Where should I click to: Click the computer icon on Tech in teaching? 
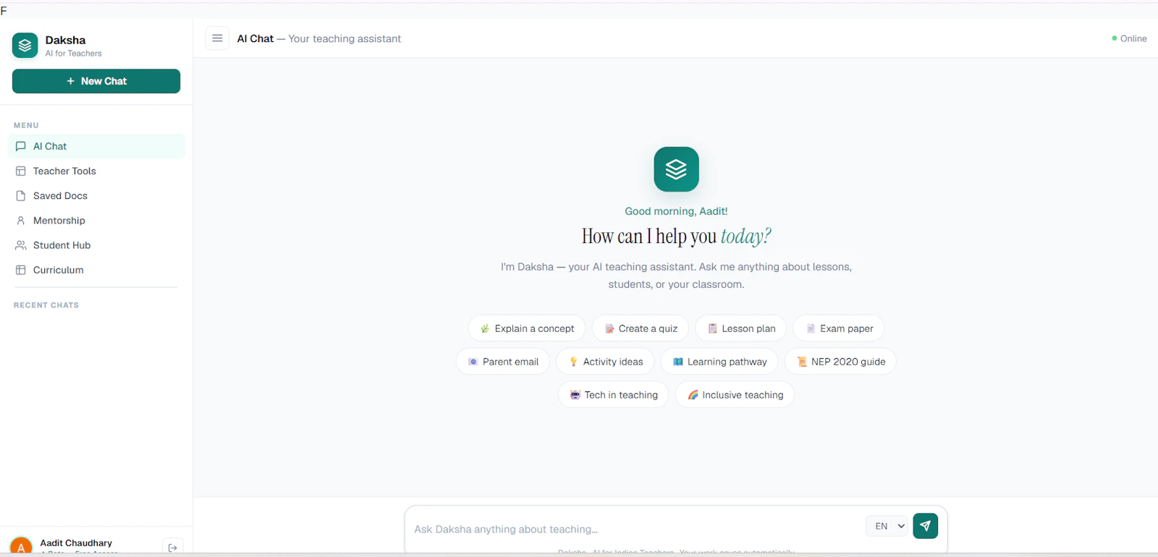[575, 395]
